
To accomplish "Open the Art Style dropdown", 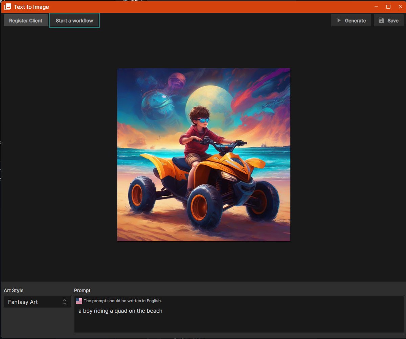I will click(x=38, y=302).
